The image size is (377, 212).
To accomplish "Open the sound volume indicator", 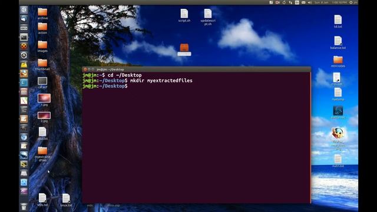I will click(310, 2).
